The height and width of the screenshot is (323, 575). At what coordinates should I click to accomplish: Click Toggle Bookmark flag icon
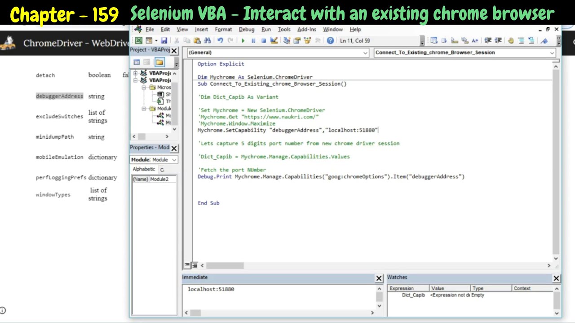[x=544, y=40]
